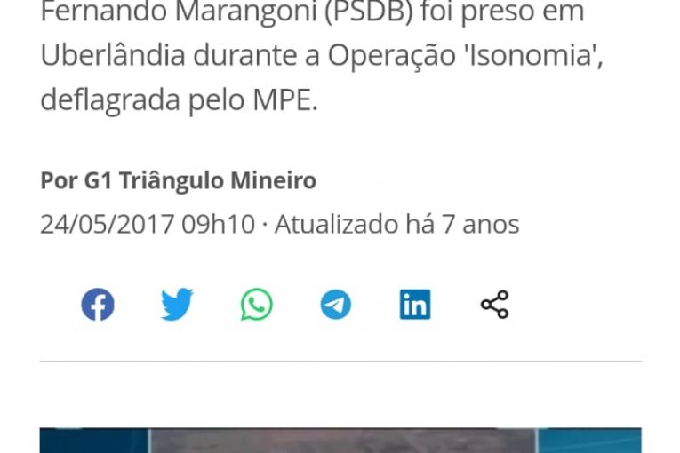The height and width of the screenshot is (453, 680).
Task: Click the dark blue left edge of thumbnail
Action: tap(93, 441)
